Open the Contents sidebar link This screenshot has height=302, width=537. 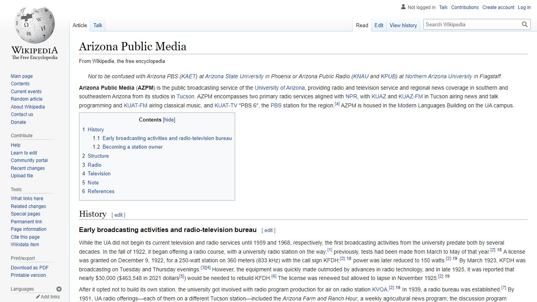20,84
